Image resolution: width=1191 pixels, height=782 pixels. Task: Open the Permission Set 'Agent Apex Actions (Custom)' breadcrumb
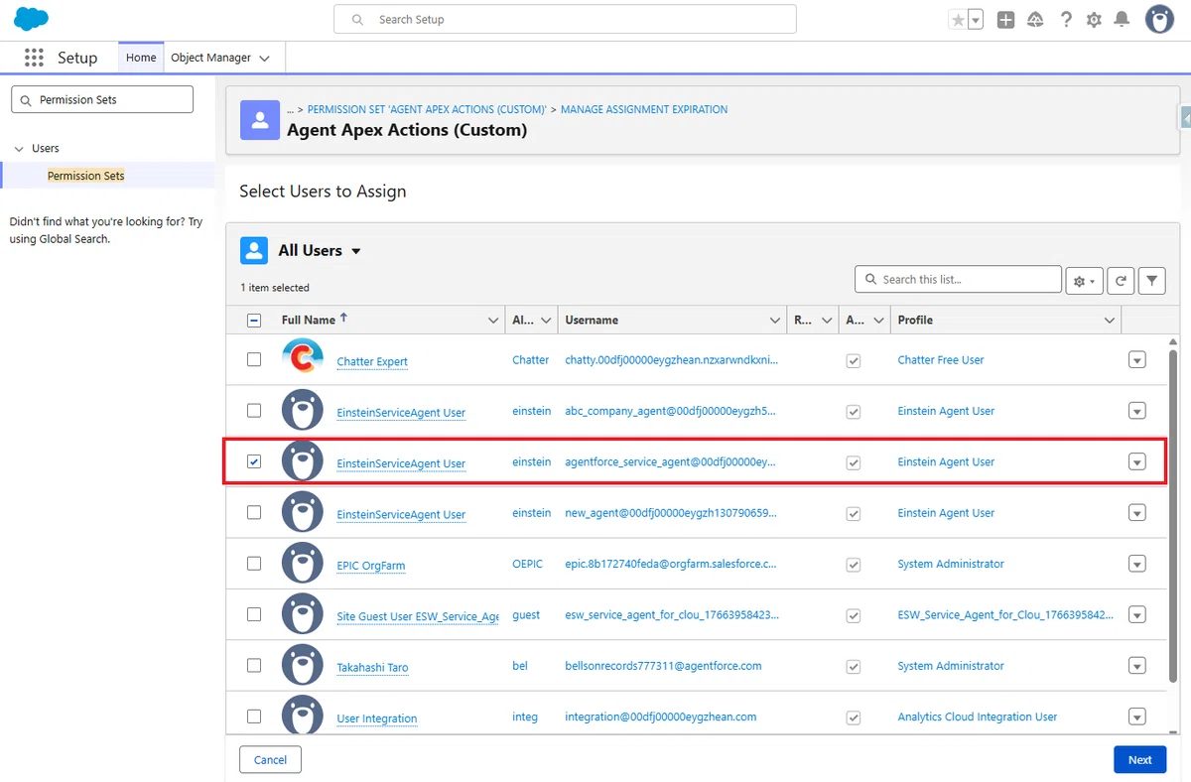pos(427,109)
